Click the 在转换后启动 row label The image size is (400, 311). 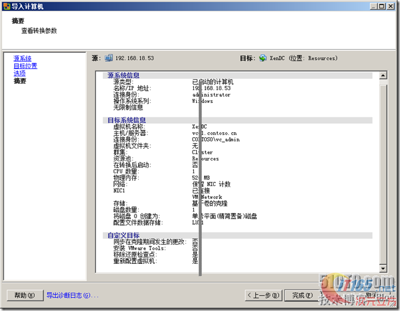tap(132, 165)
